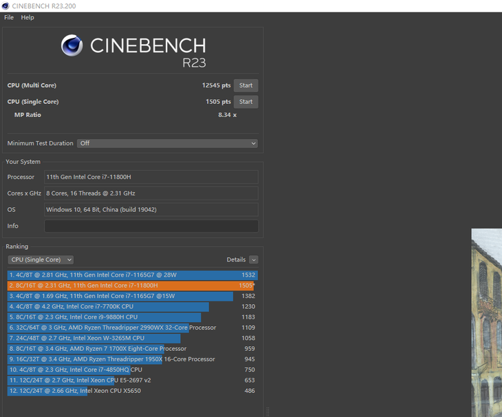Click the Processor name field
502x417 pixels.
pyautogui.click(x=151, y=177)
